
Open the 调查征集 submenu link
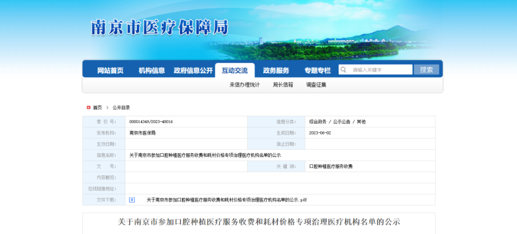click(x=316, y=85)
